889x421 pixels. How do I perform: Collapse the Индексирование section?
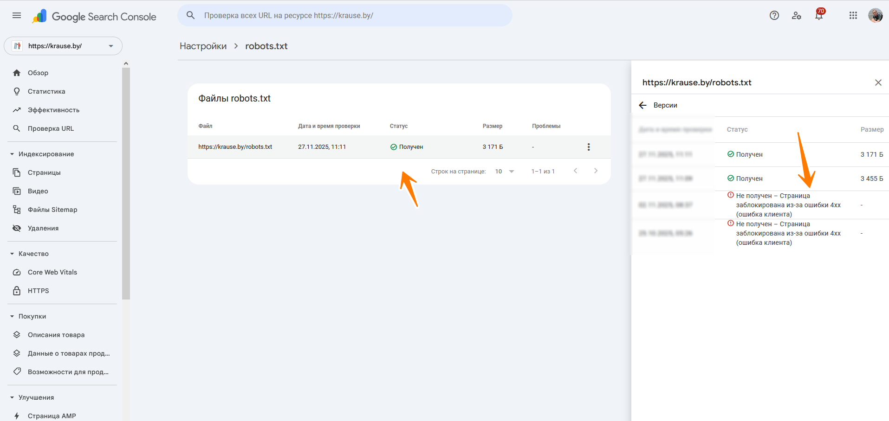(13, 154)
